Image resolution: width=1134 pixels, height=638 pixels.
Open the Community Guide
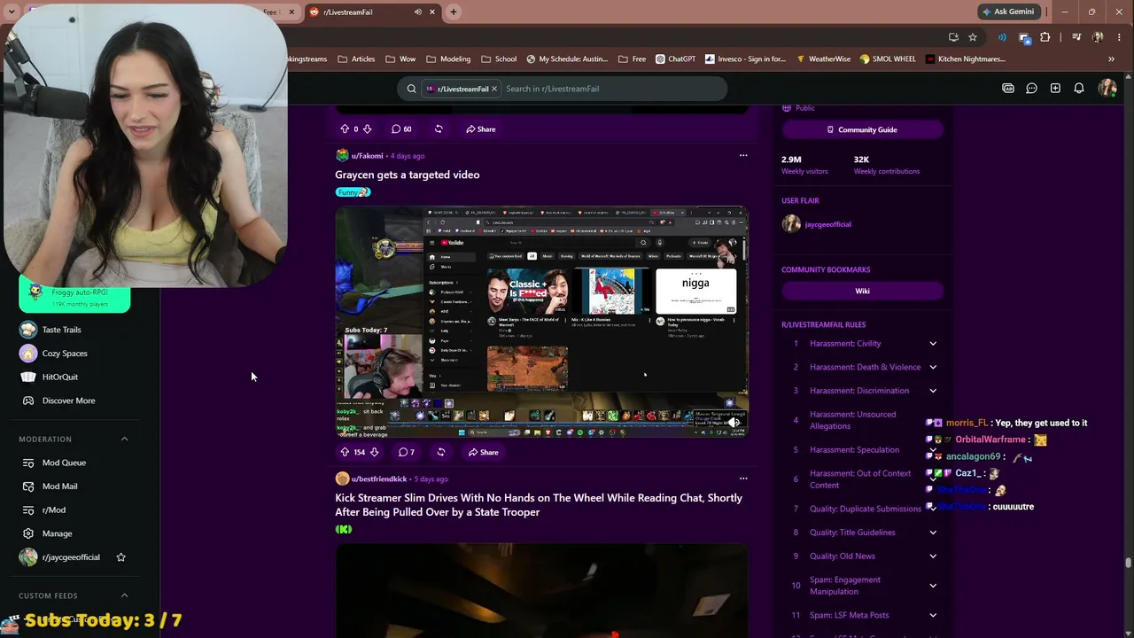(x=862, y=129)
